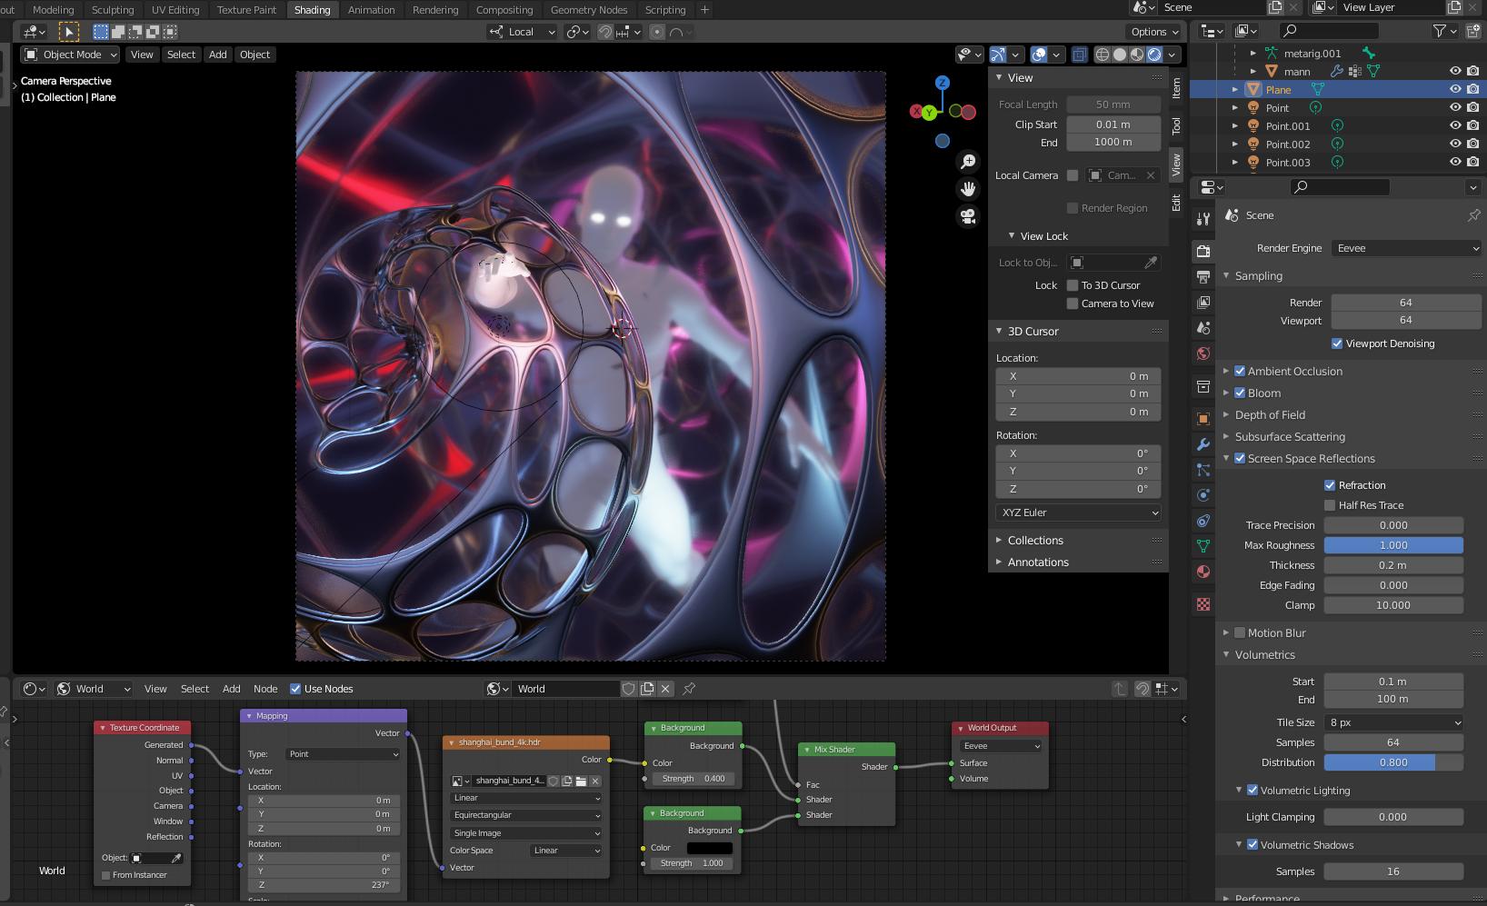This screenshot has width=1487, height=906.
Task: Open the Color Space dropdown in the image node
Action: click(564, 851)
